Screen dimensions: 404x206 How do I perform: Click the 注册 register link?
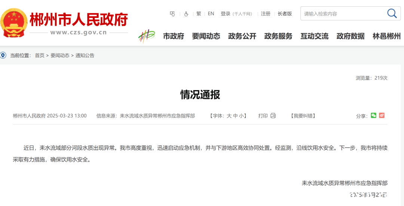coord(266,14)
